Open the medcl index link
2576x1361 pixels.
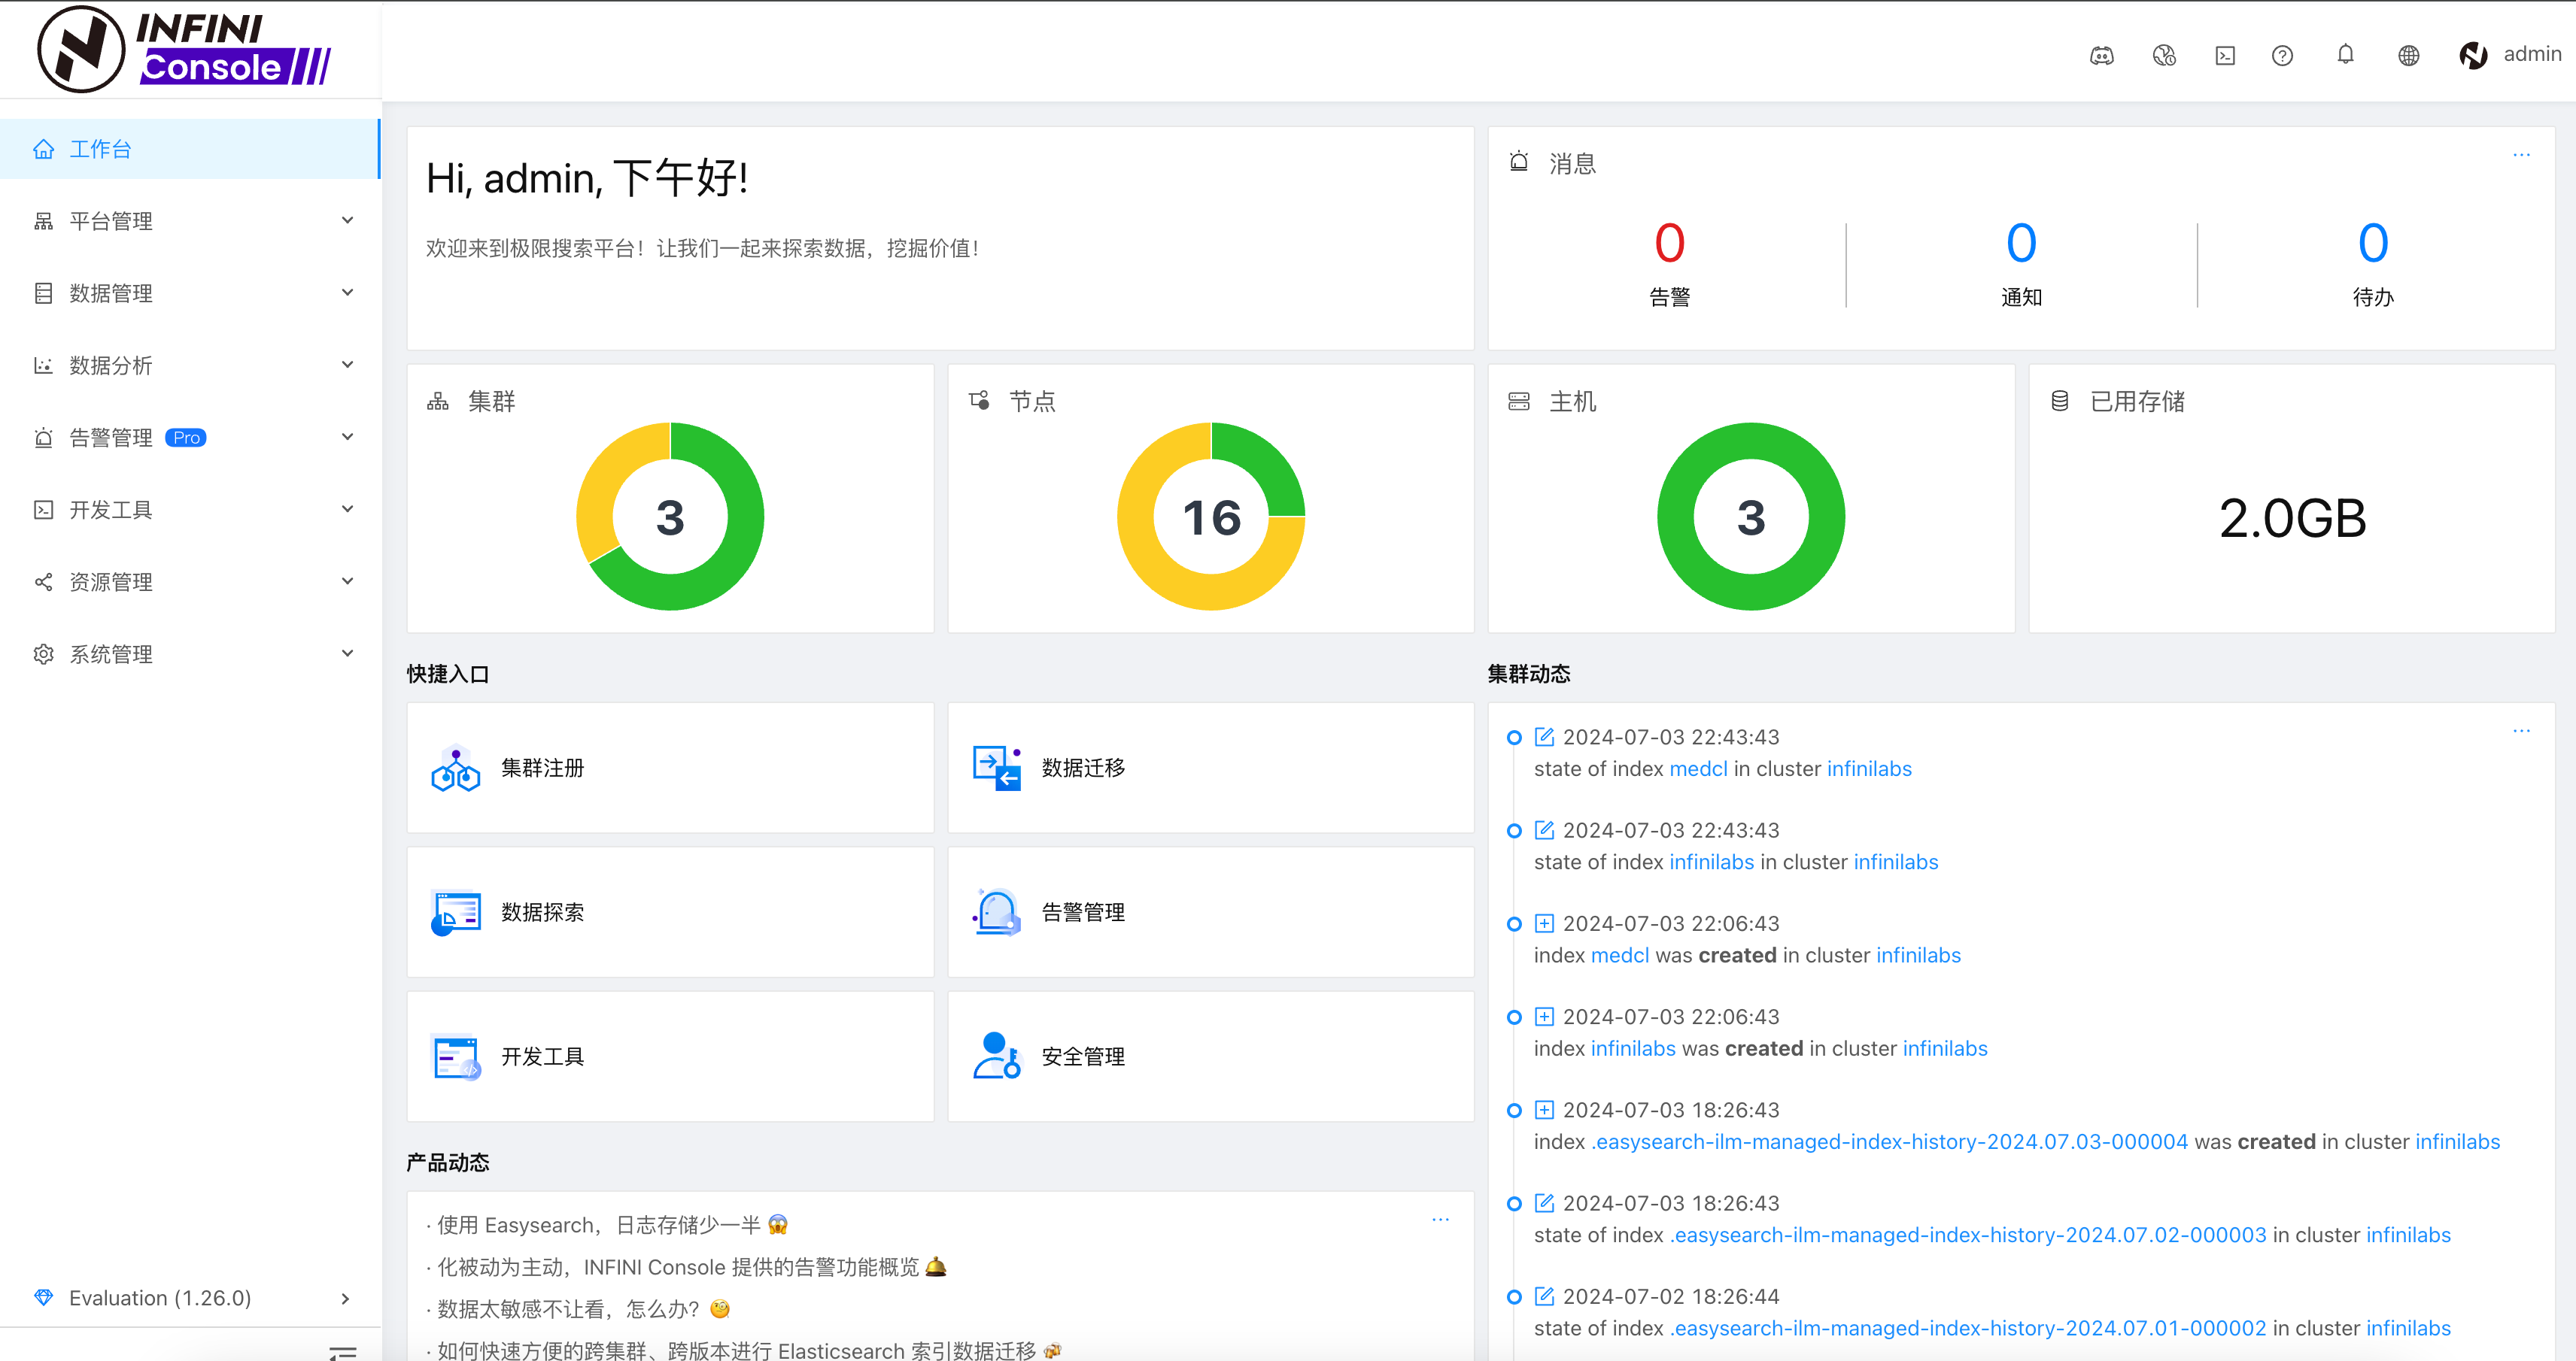click(x=1698, y=768)
